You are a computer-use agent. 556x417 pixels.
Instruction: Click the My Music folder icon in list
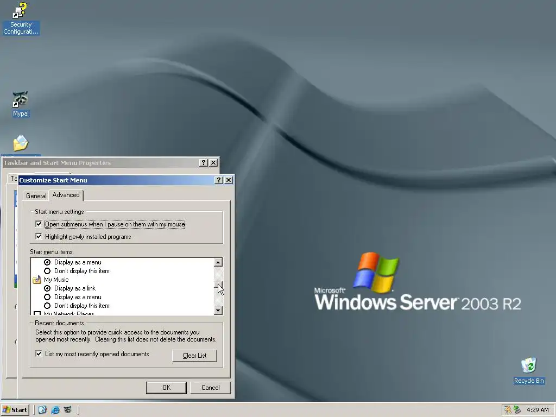[37, 280]
